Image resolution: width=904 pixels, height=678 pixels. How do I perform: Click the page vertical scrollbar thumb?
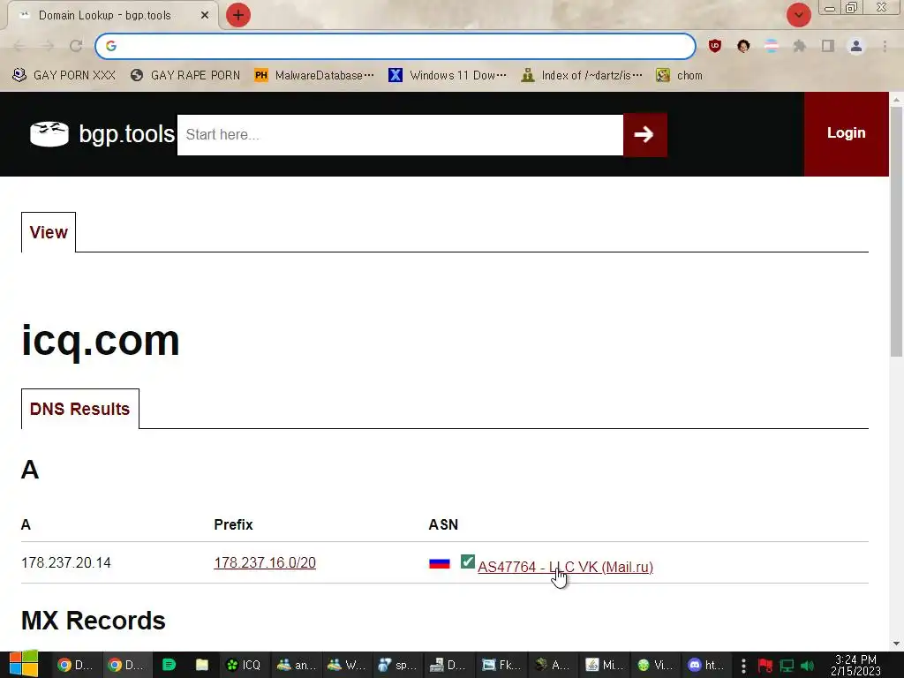pos(896,232)
